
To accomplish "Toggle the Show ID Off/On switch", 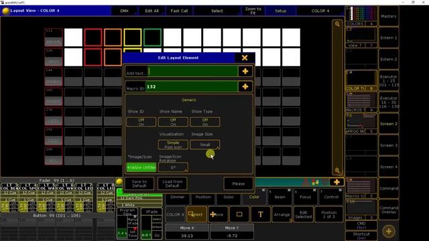I will coord(141,122).
